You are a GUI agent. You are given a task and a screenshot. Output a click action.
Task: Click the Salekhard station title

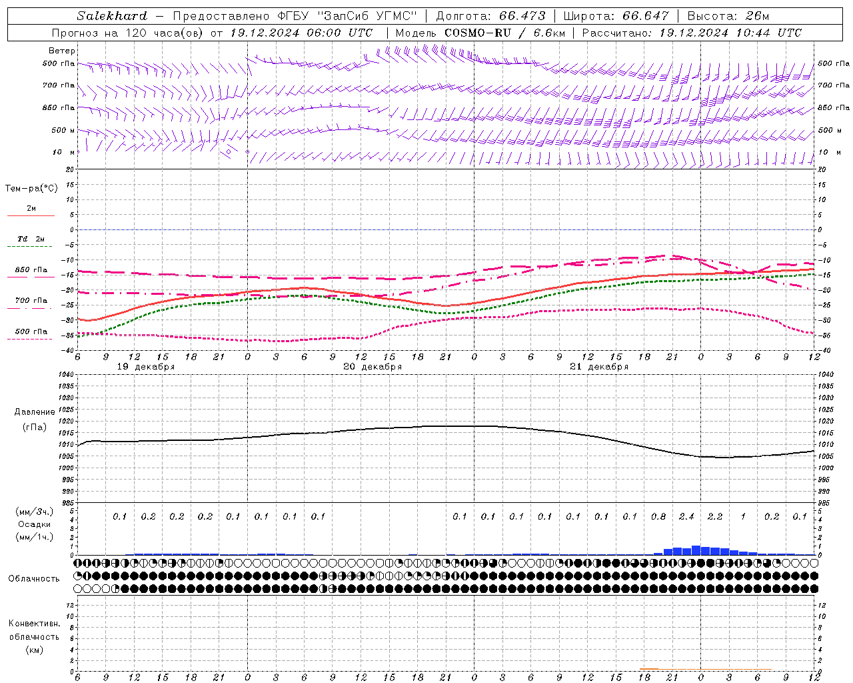coord(112,16)
